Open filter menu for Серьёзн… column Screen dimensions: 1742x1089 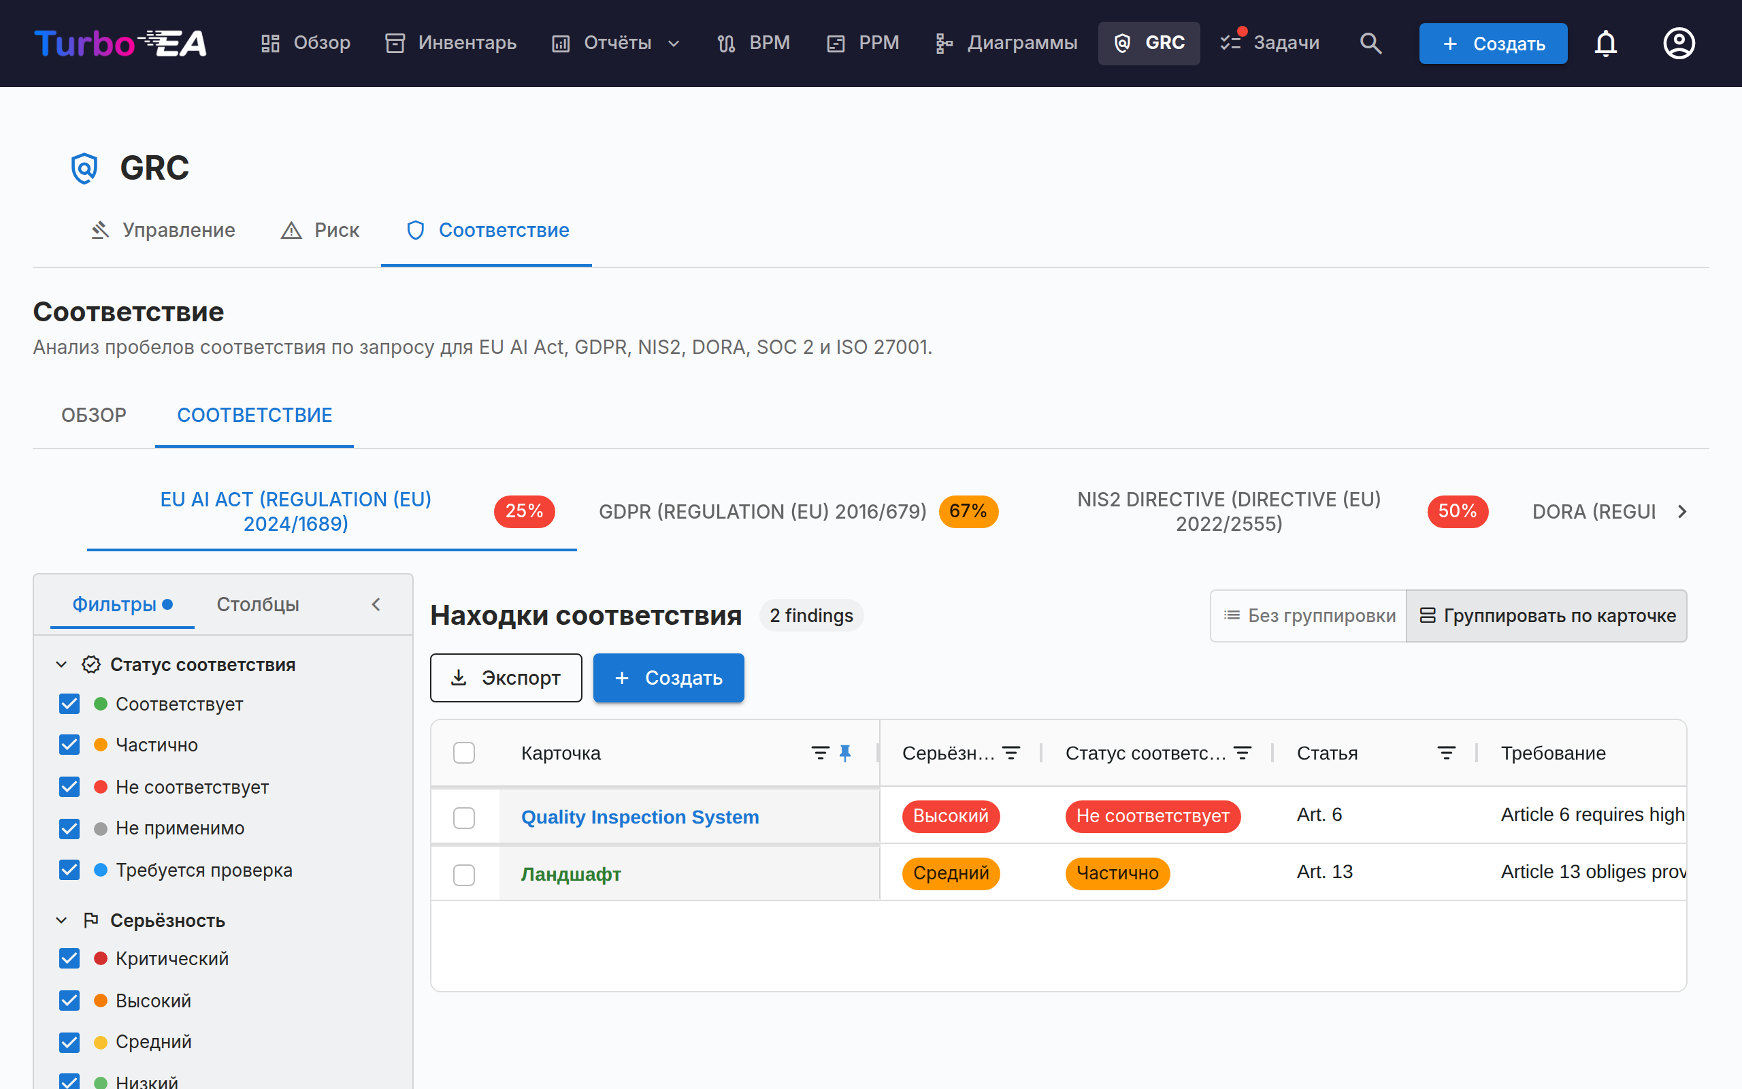pos(1011,753)
